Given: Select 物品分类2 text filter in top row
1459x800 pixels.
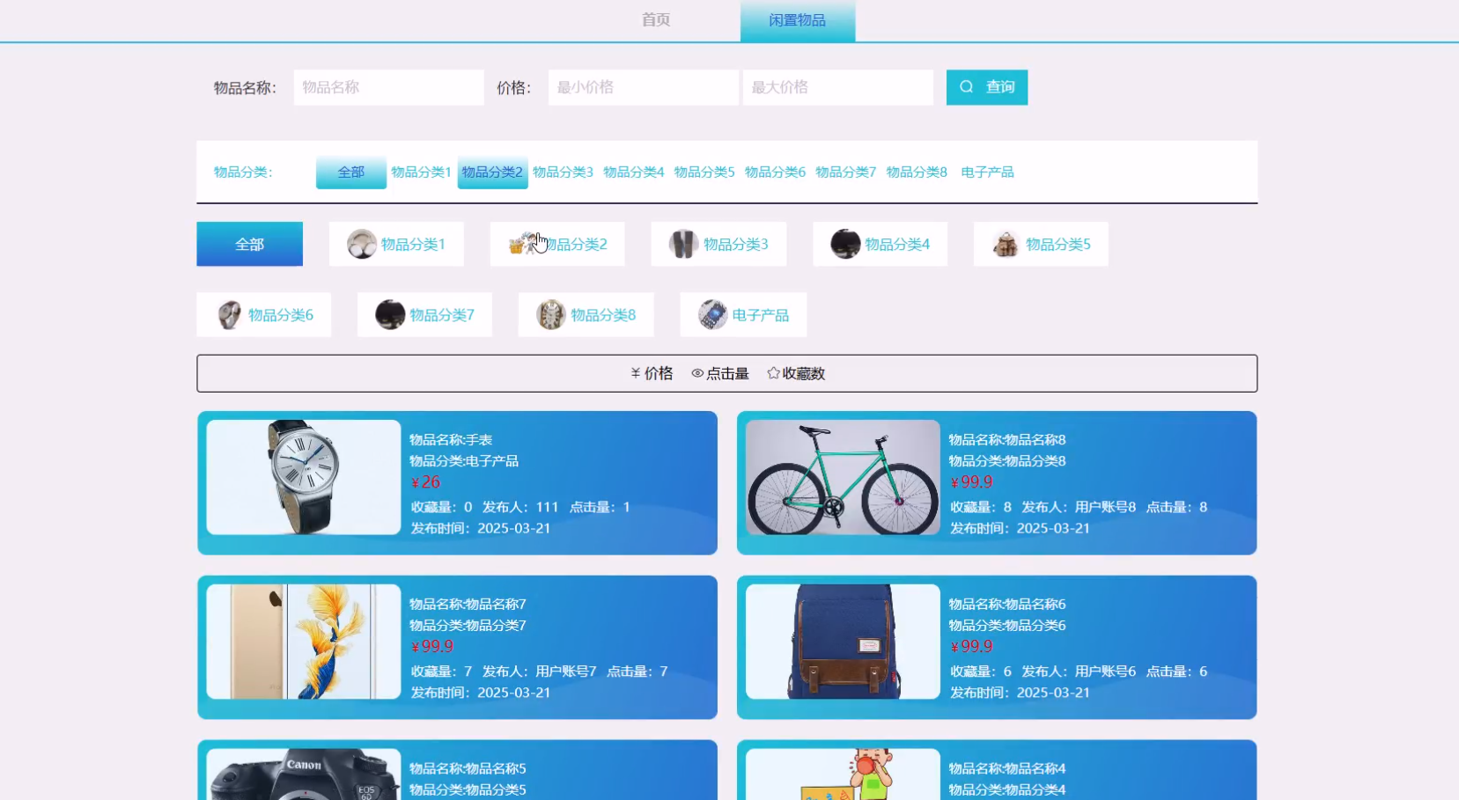Looking at the screenshot, I should 492,172.
